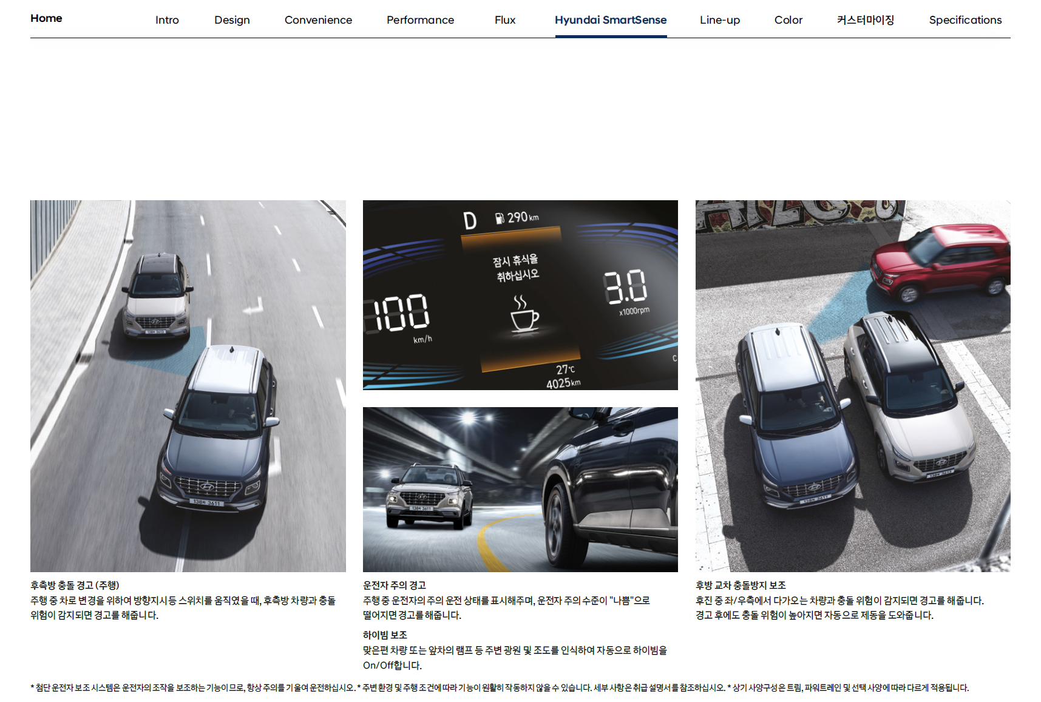1041x702 pixels.
Task: Click the blind-spot collision warning road image
Action: (x=188, y=386)
